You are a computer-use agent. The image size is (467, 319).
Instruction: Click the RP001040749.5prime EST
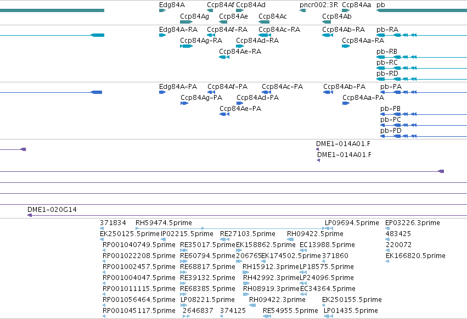click(104, 250)
